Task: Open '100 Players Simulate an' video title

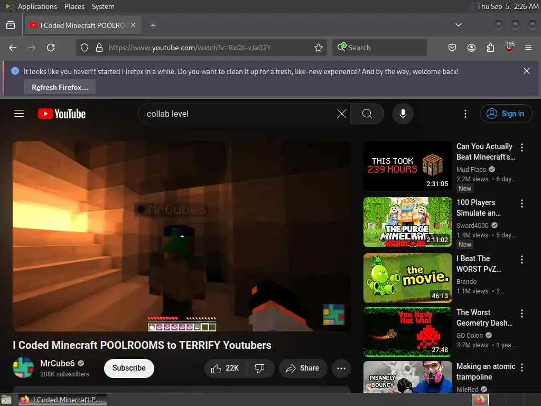Action: [478, 208]
